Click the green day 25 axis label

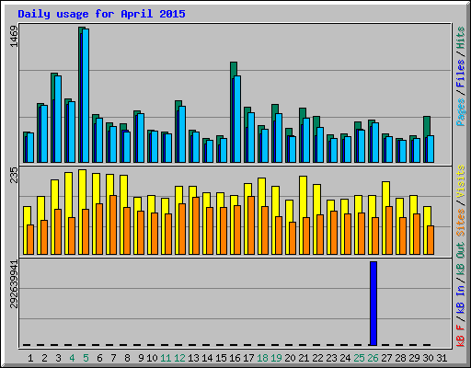coord(359,358)
